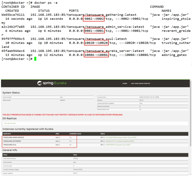Viewport: 194px width, 177px height.
Task: Select TENSQUARE-ADMIN-SERVICE application name
Action: click(x=14, y=137)
